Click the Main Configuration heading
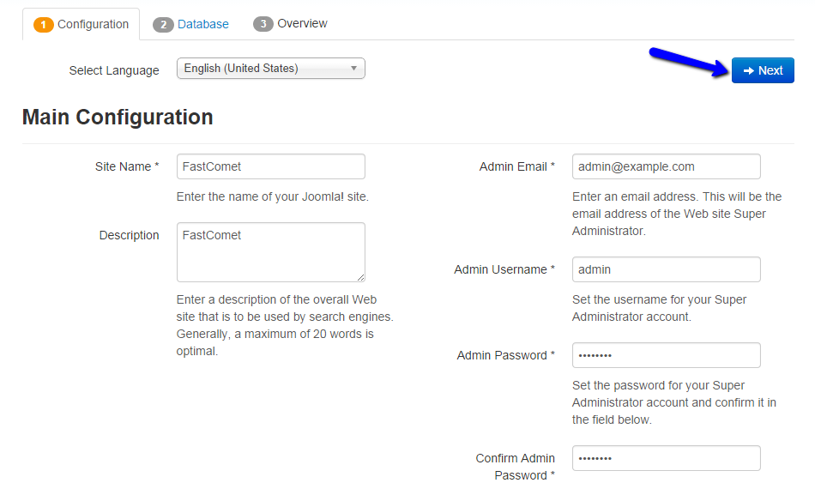Screen dimensions: 815x495 pyautogui.click(x=118, y=118)
